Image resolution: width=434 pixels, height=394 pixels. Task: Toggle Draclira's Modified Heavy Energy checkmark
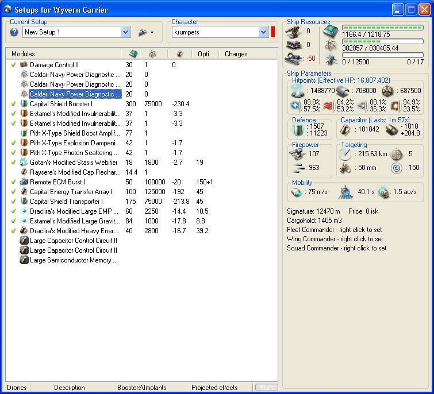13,230
